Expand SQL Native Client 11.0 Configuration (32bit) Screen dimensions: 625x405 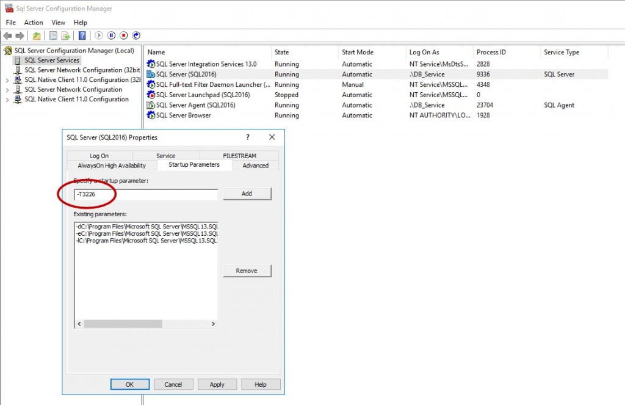pyautogui.click(x=7, y=80)
